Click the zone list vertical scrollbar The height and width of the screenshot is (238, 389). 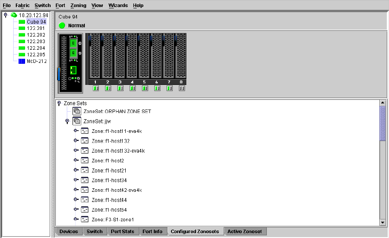pos(382,176)
